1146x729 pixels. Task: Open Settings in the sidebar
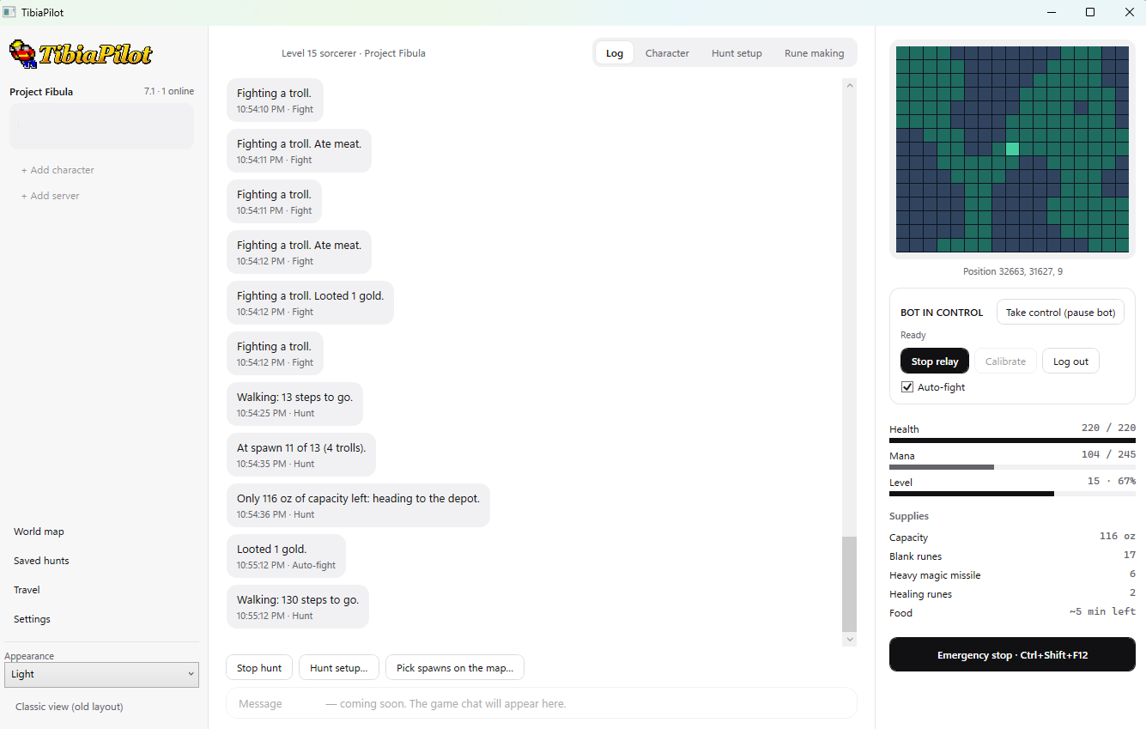tap(32, 619)
